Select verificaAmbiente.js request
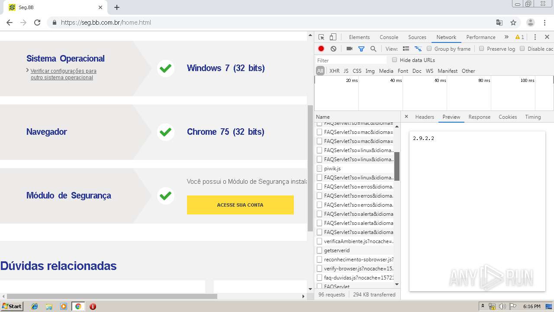The width and height of the screenshot is (554, 312). tap(354, 241)
